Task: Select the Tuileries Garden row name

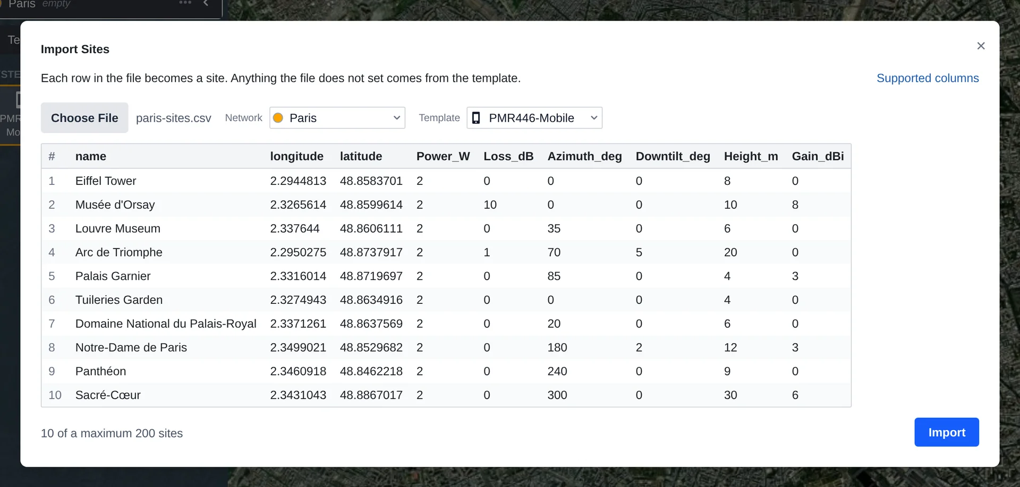Action: (119, 300)
